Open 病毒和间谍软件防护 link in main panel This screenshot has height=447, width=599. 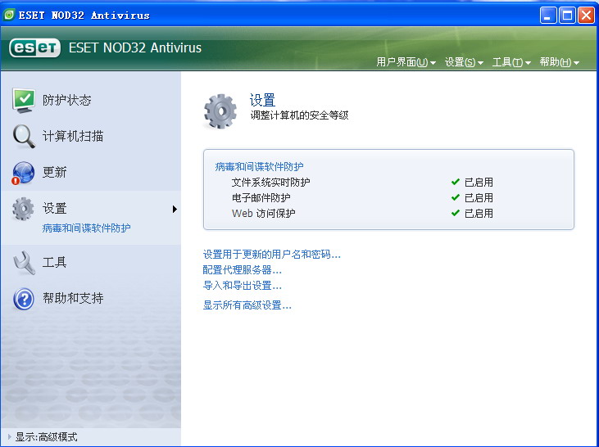coord(260,167)
